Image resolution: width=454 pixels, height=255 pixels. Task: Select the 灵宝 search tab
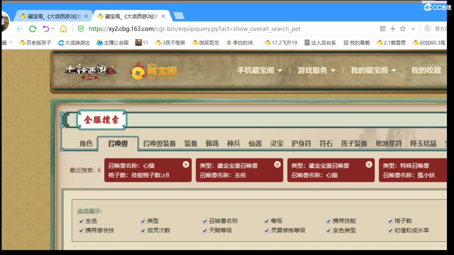pyautogui.click(x=277, y=143)
